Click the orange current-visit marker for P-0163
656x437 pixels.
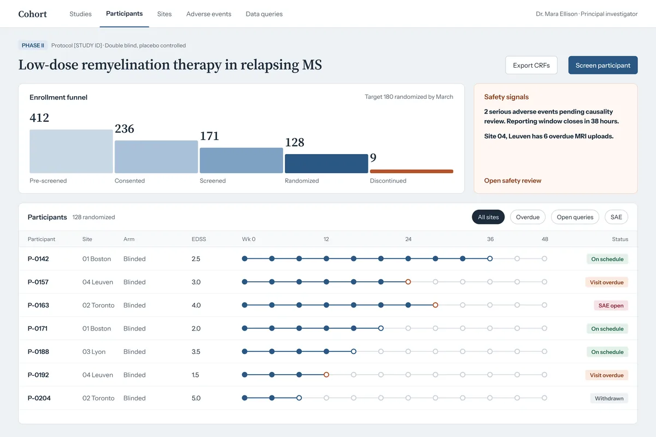[436, 305]
